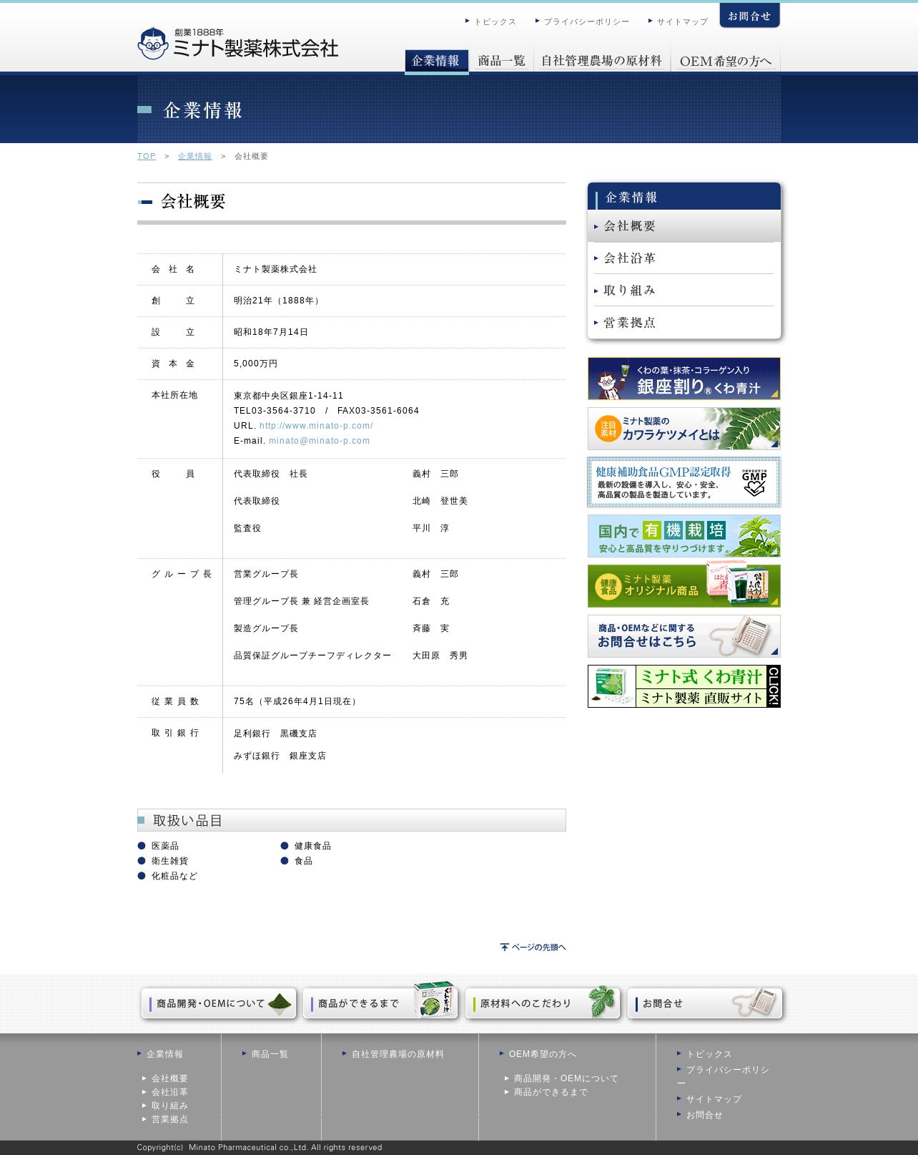The width and height of the screenshot is (918, 1155).
Task: Open the http://www.minato-p.com/ URL link
Action: click(x=316, y=426)
